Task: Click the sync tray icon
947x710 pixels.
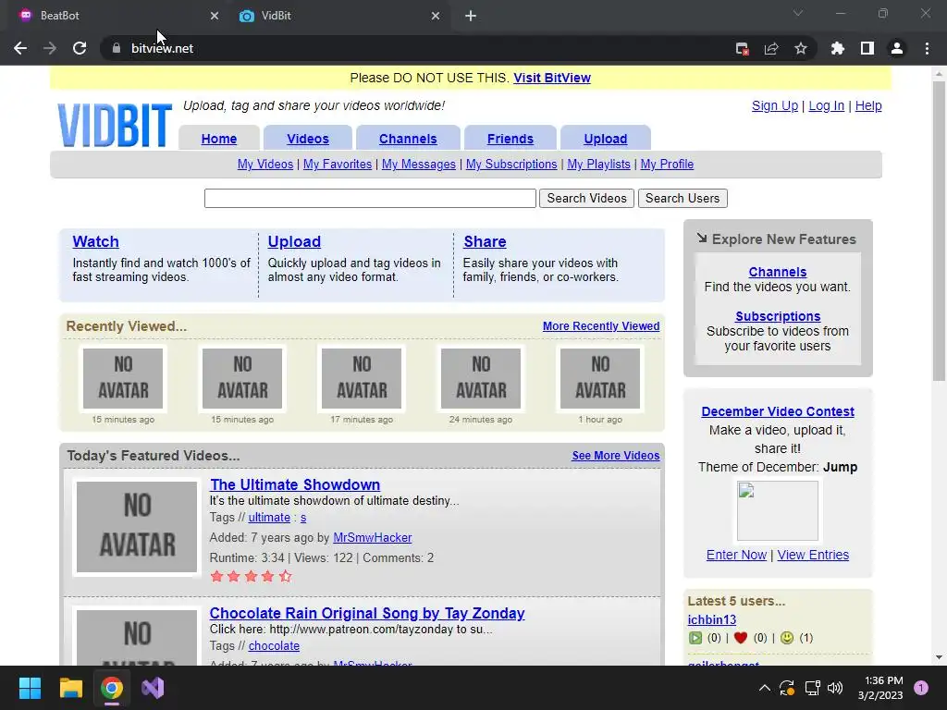Action: tap(787, 688)
